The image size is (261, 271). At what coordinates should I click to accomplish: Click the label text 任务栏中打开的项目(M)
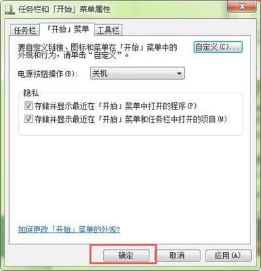[187, 120]
